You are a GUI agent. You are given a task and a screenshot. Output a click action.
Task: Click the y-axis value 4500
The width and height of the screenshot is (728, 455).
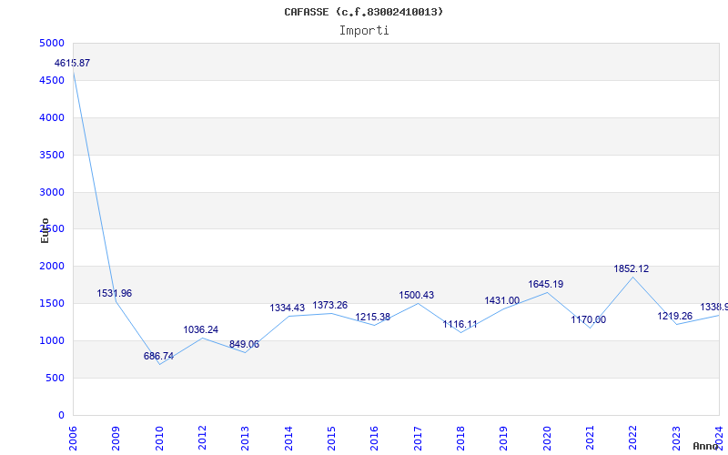click(x=52, y=80)
